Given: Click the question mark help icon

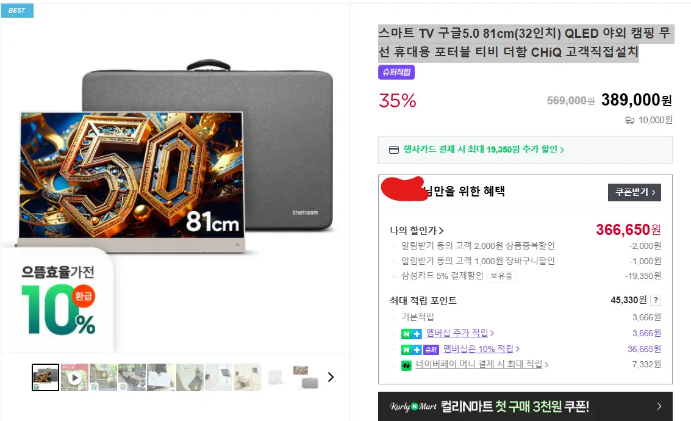Looking at the screenshot, I should (656, 300).
